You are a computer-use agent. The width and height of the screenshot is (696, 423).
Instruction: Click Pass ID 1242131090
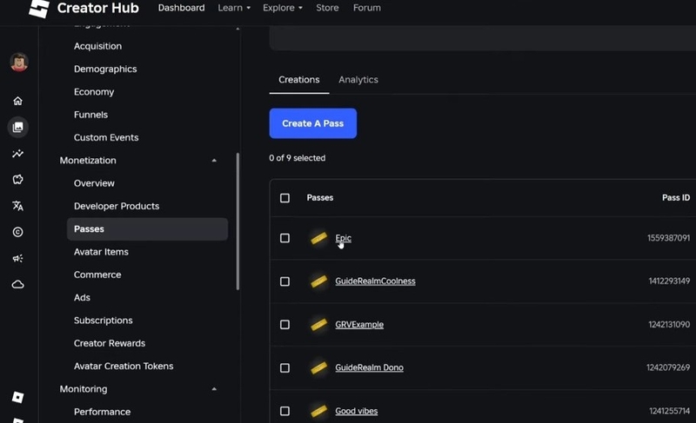669,325
